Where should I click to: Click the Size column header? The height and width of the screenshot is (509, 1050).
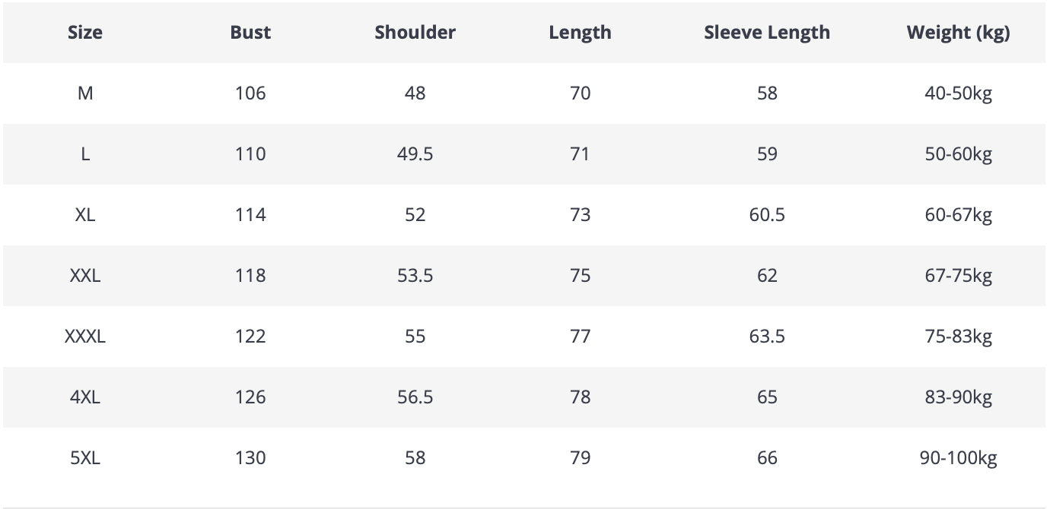click(x=85, y=33)
